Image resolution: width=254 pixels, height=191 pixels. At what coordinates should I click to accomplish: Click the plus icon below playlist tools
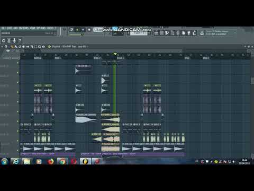point(8,51)
